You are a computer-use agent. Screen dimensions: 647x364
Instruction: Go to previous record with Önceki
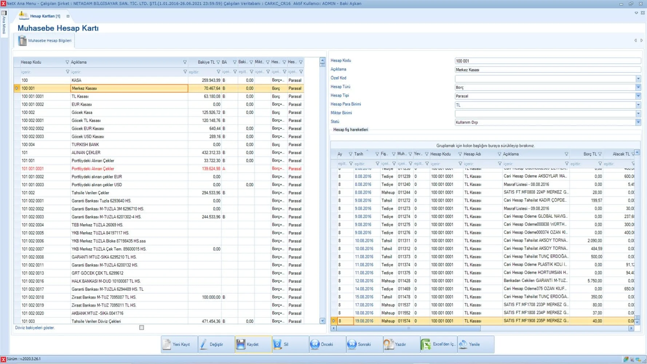click(327, 344)
